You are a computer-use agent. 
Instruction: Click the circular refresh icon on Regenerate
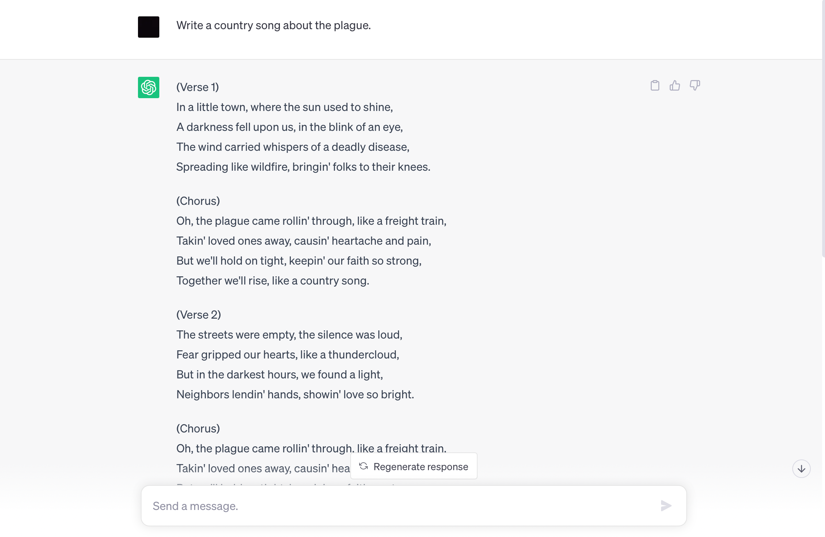tap(363, 466)
